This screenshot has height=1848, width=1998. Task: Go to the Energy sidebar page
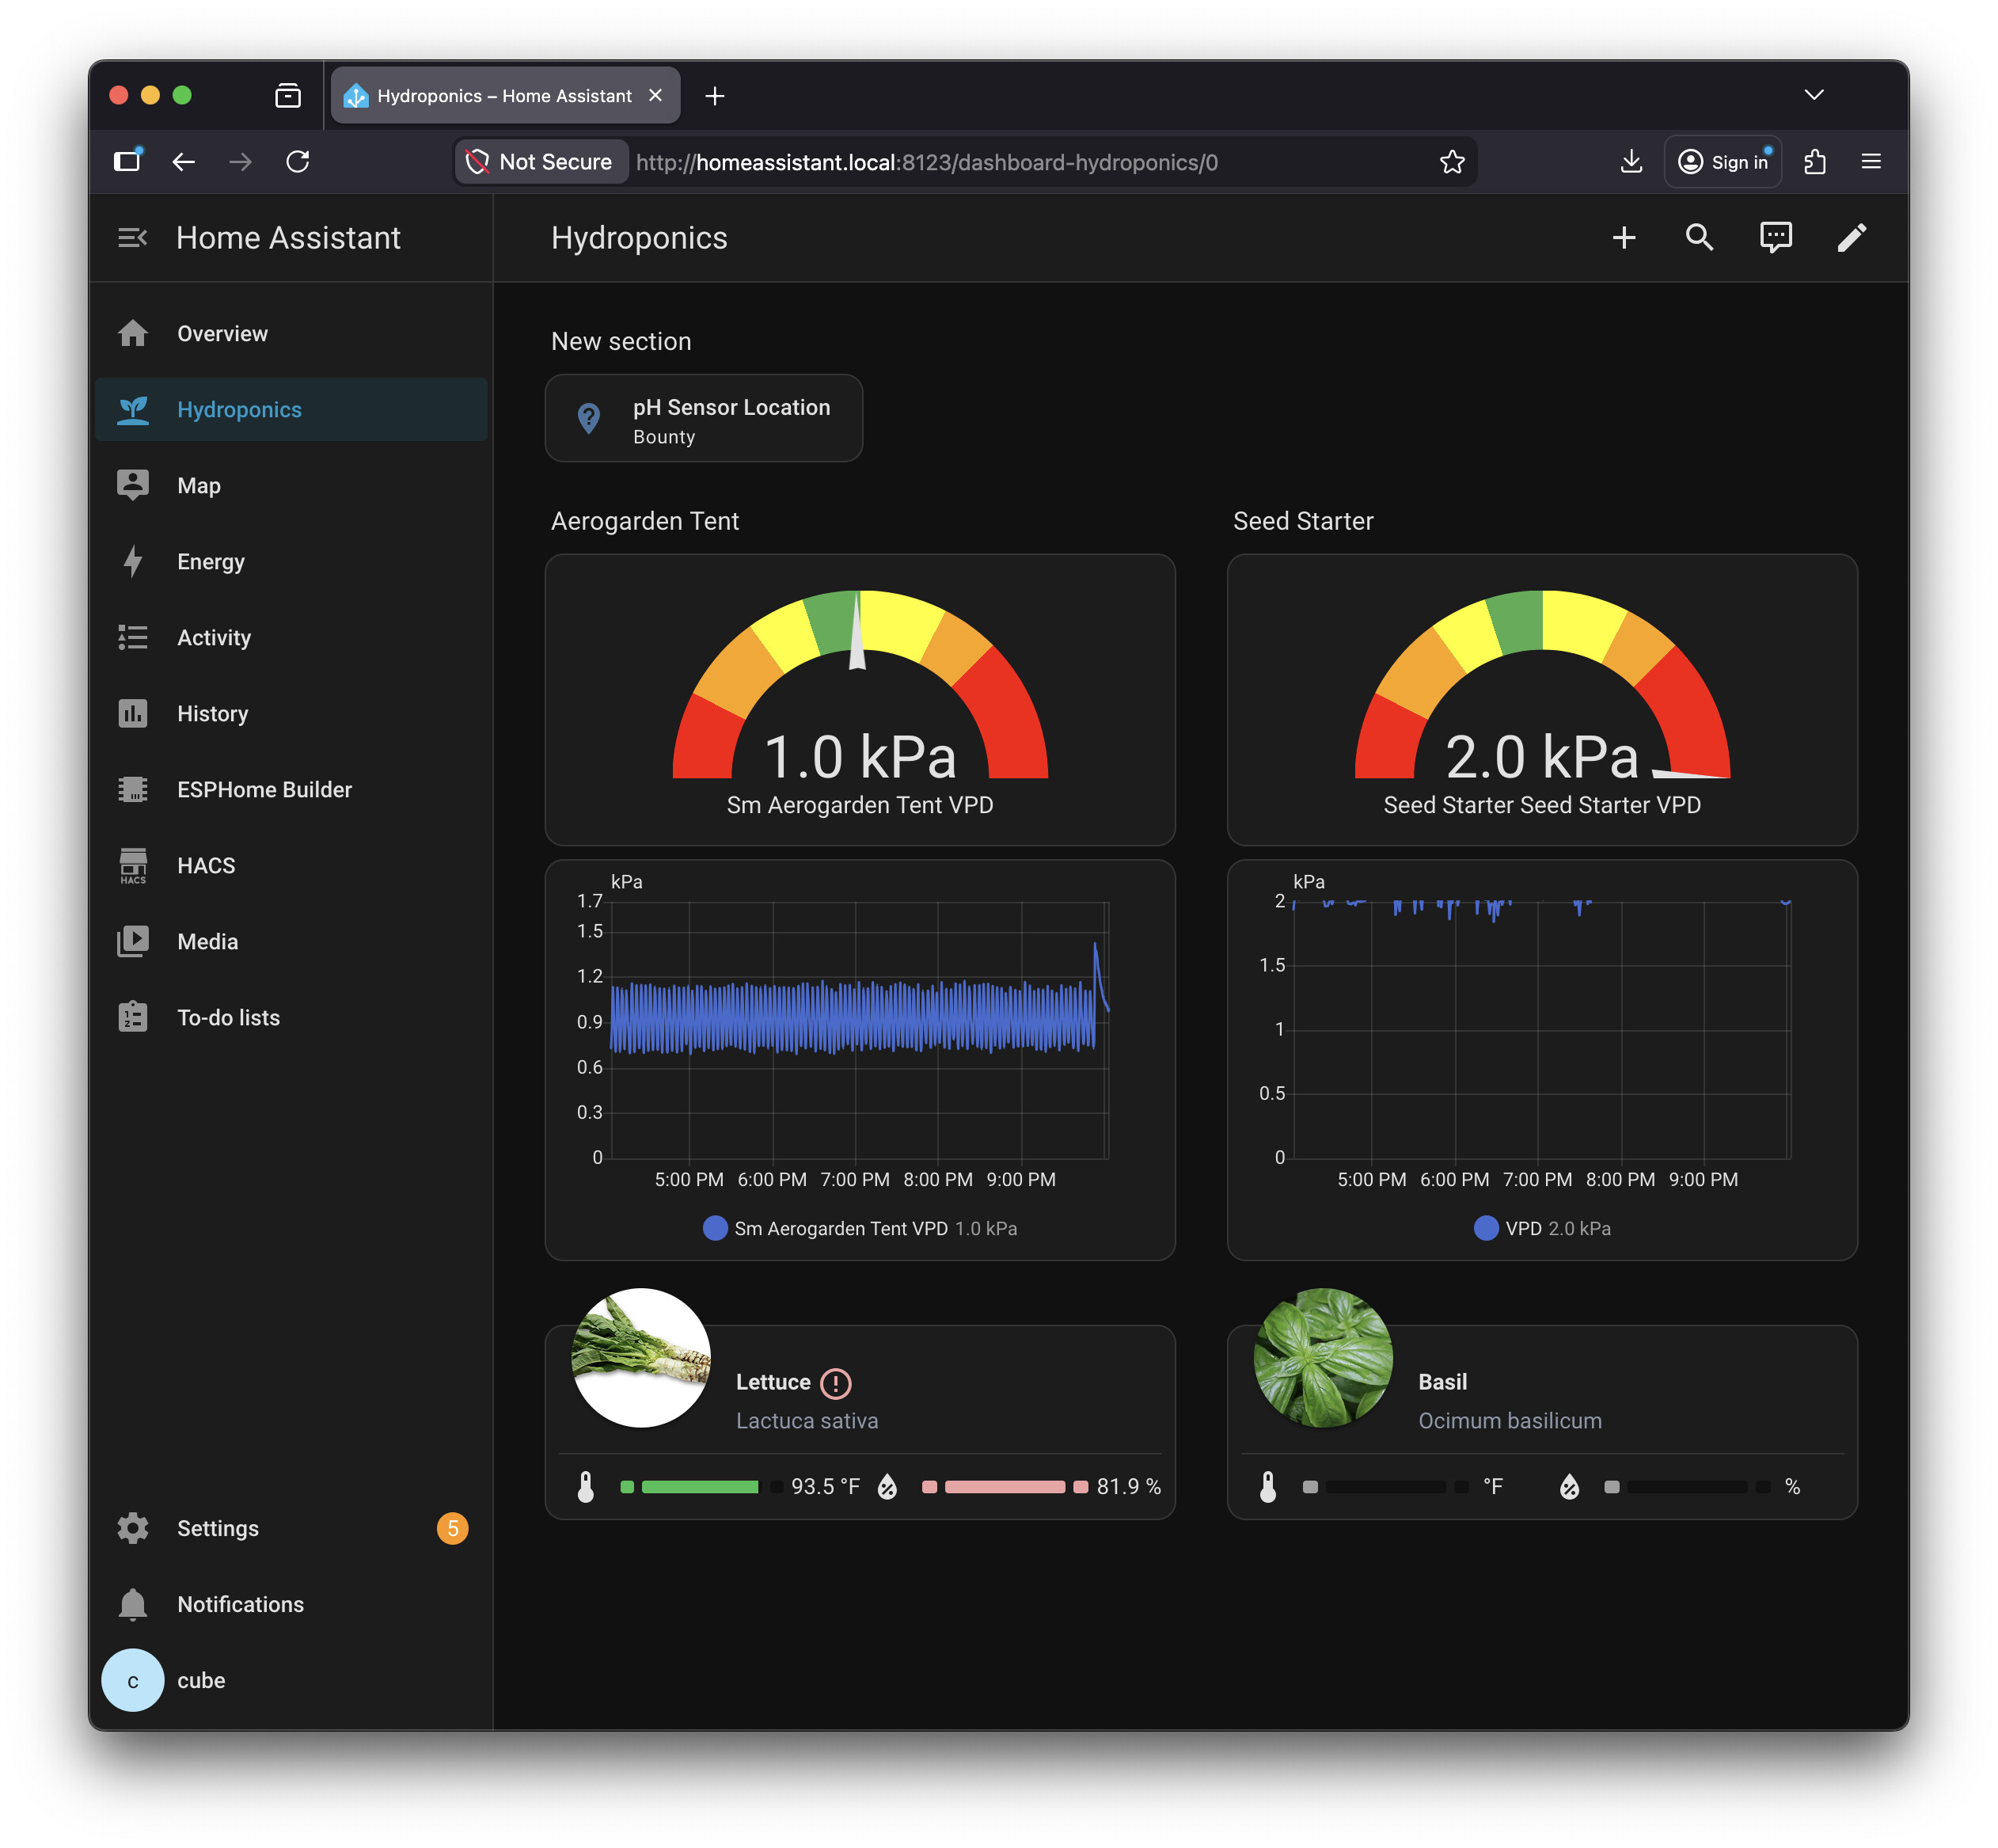[x=210, y=562]
